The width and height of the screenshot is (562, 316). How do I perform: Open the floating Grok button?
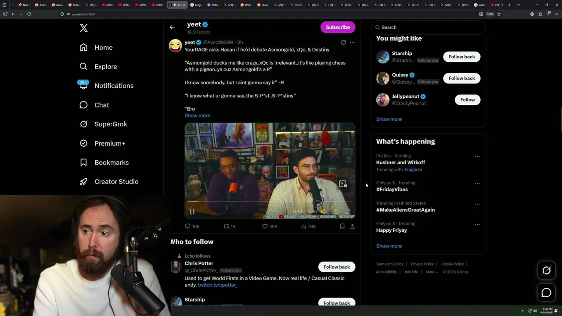point(546,271)
